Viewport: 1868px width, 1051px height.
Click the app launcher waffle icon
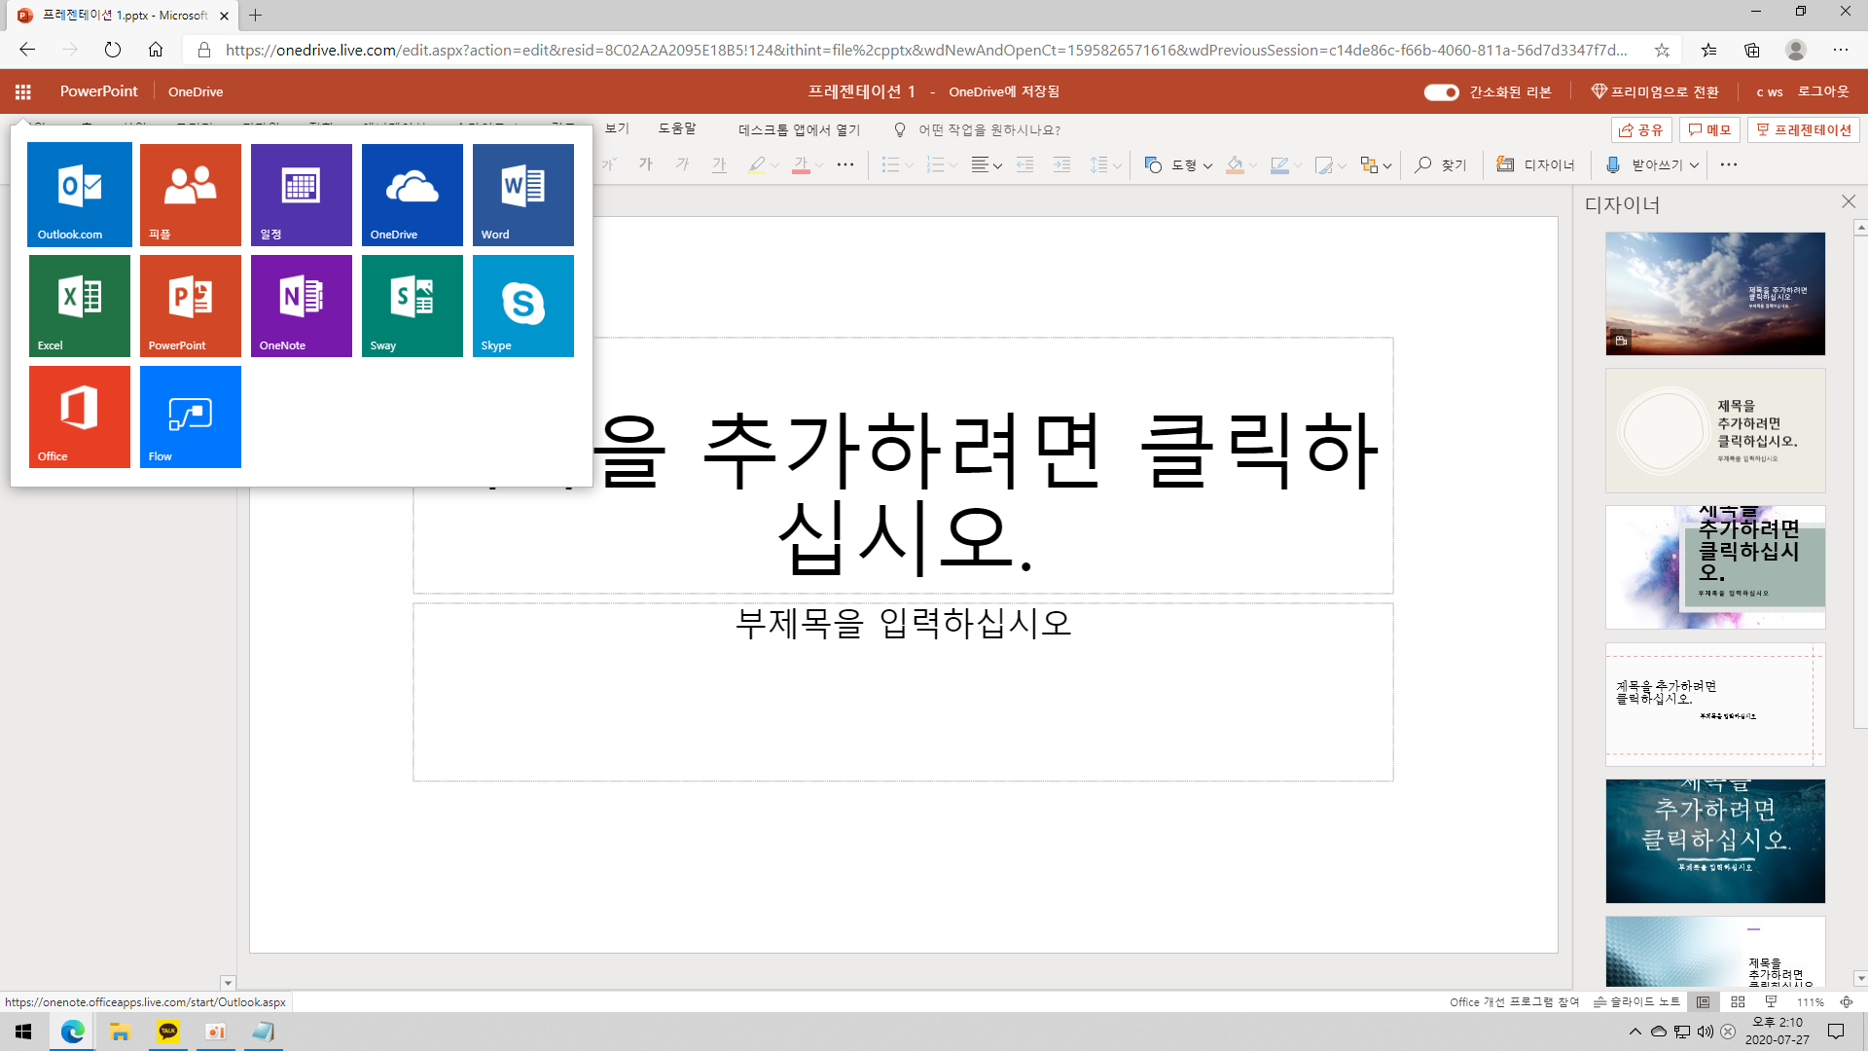click(23, 91)
